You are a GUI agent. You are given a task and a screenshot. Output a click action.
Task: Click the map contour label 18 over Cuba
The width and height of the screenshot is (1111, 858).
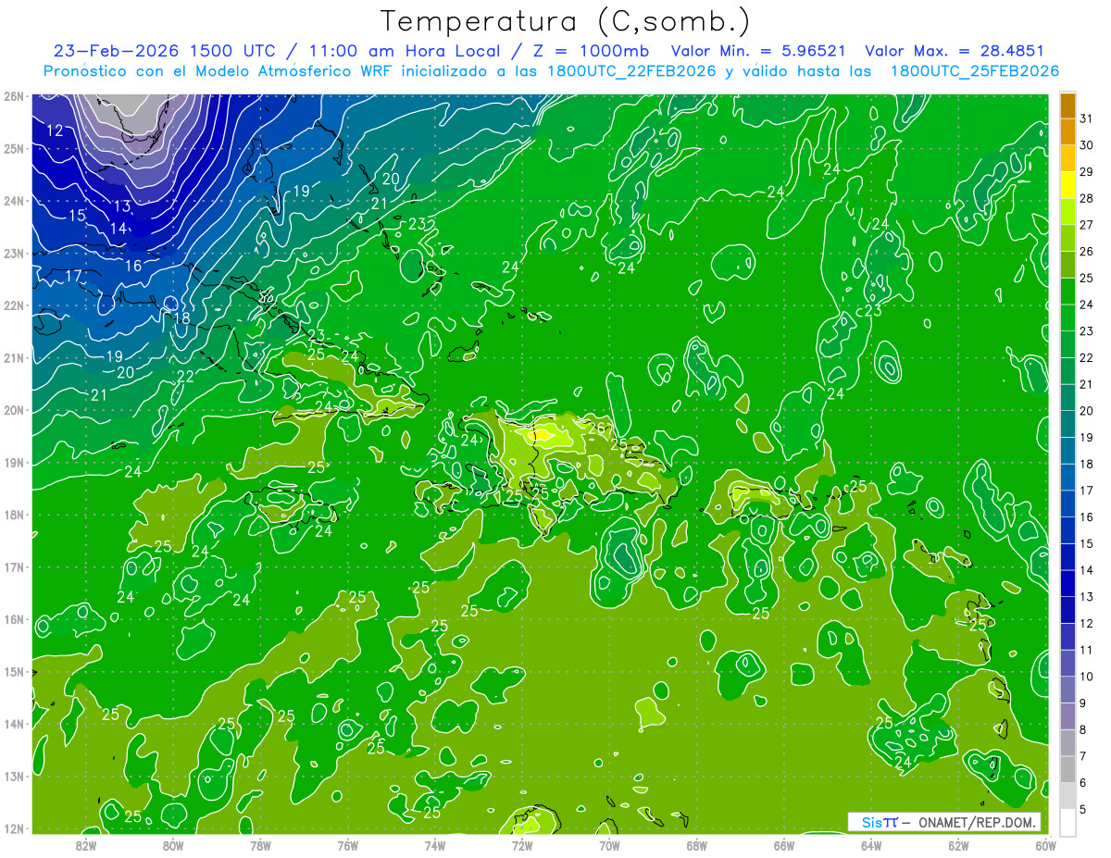(x=181, y=318)
